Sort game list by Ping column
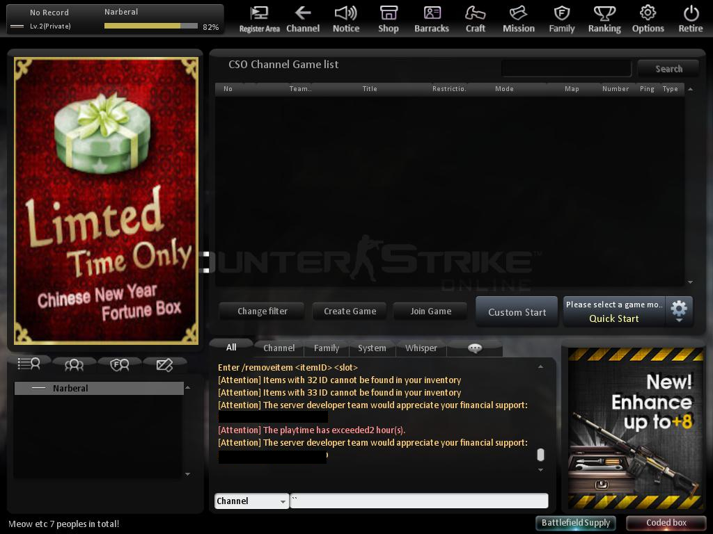The image size is (713, 534). tap(647, 89)
